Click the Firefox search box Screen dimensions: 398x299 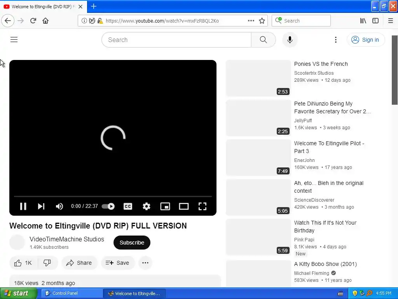301,21
